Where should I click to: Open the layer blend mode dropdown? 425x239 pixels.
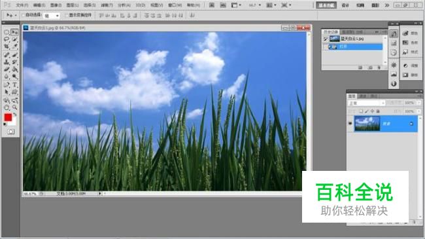pos(366,103)
